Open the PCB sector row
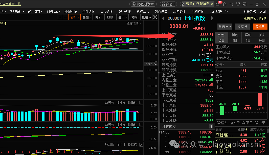 tap(241, 140)
